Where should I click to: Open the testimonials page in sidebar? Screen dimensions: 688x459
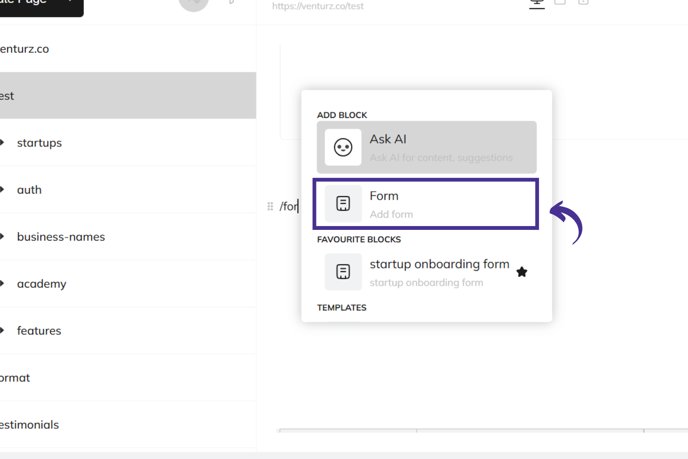click(x=30, y=425)
